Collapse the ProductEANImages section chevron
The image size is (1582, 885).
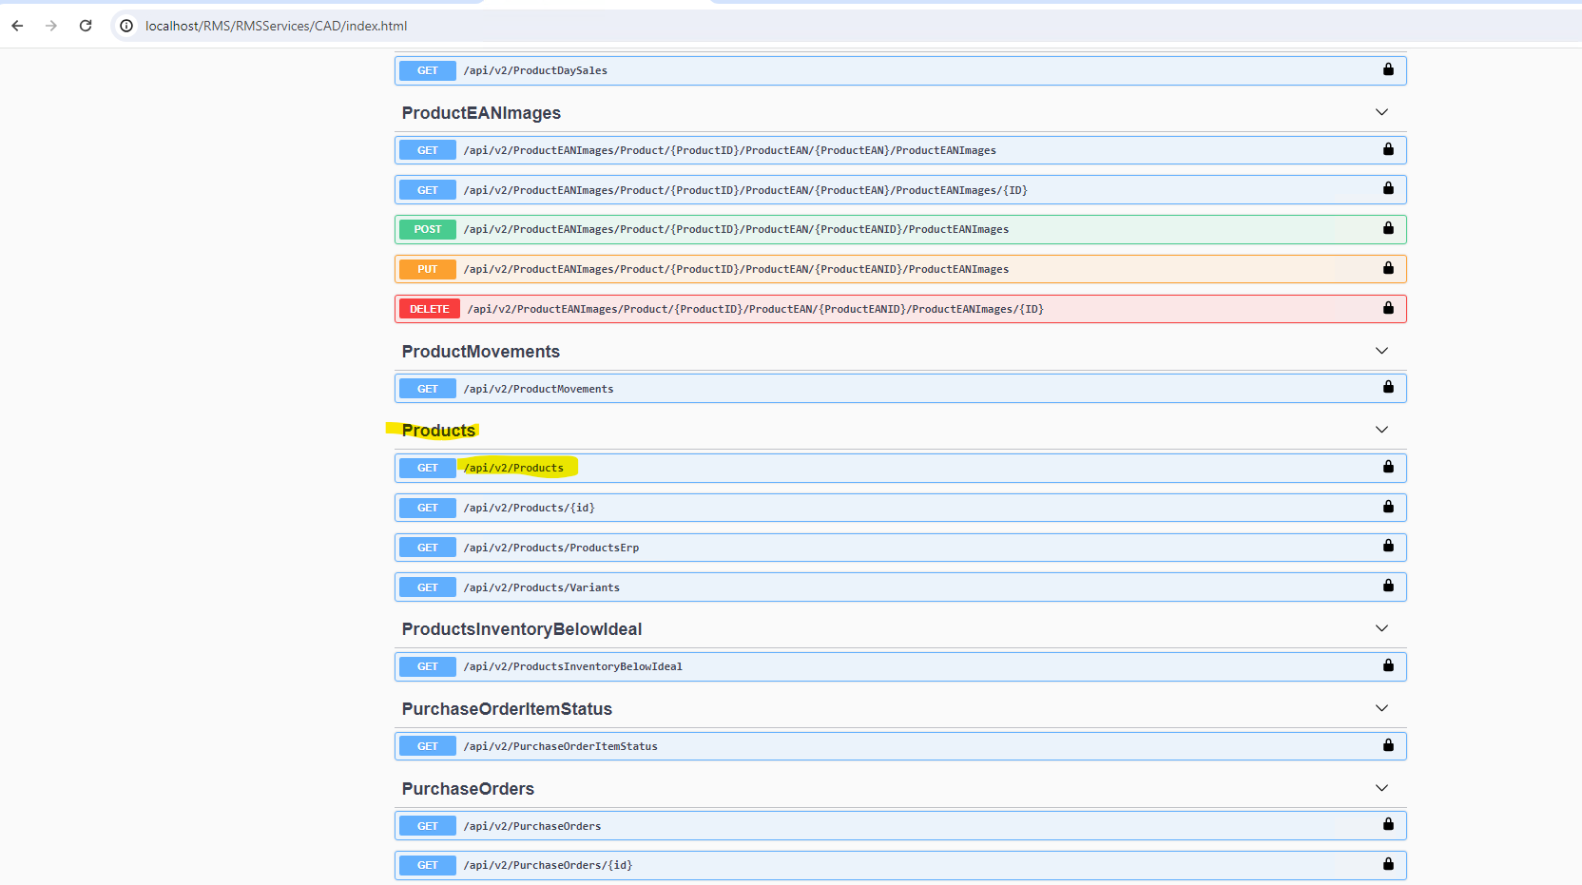click(x=1381, y=112)
